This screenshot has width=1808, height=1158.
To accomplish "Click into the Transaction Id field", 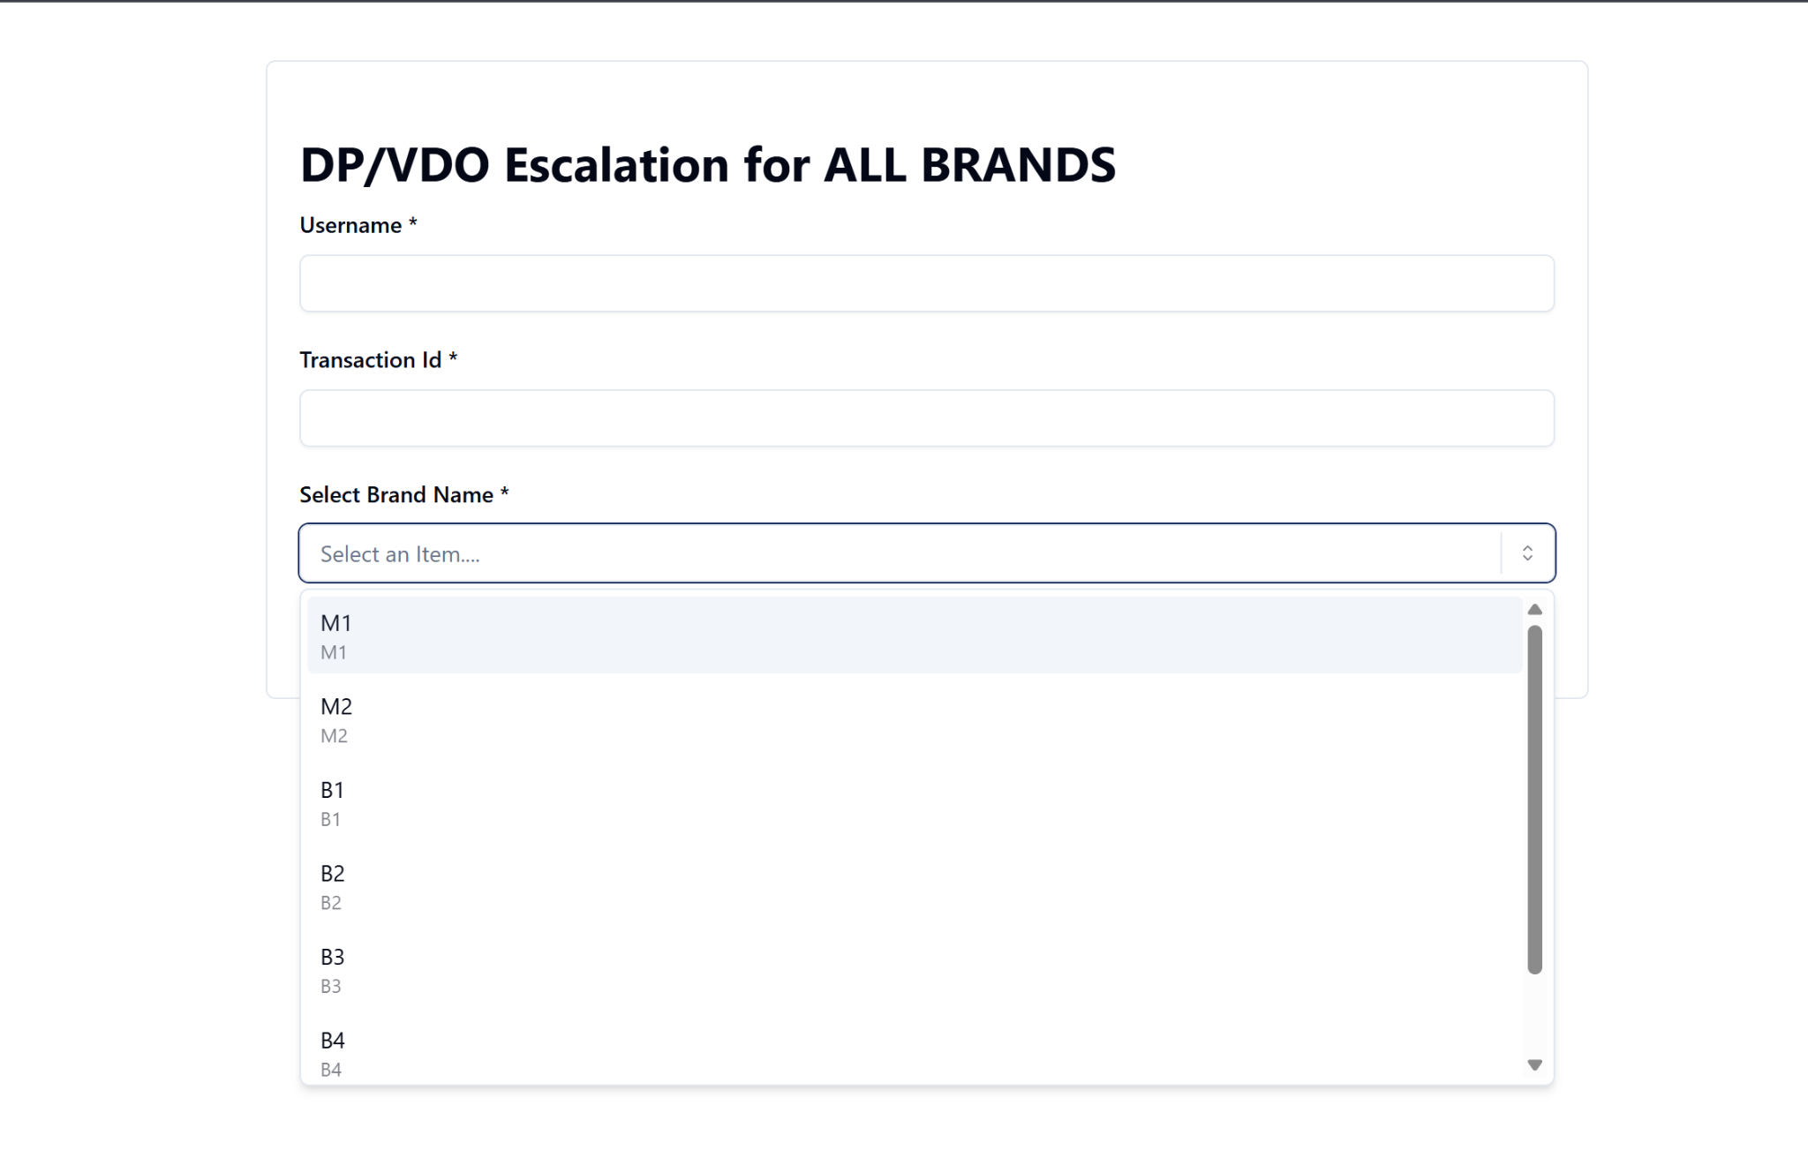I will click(x=926, y=418).
